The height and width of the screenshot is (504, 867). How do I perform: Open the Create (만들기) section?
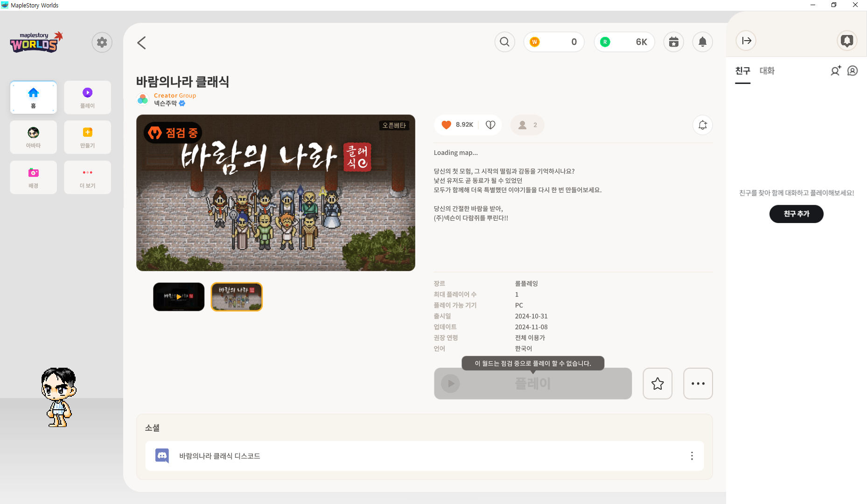click(x=87, y=137)
